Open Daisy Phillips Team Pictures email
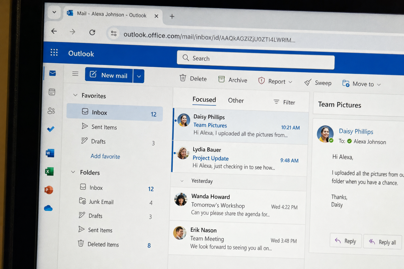 (x=240, y=126)
